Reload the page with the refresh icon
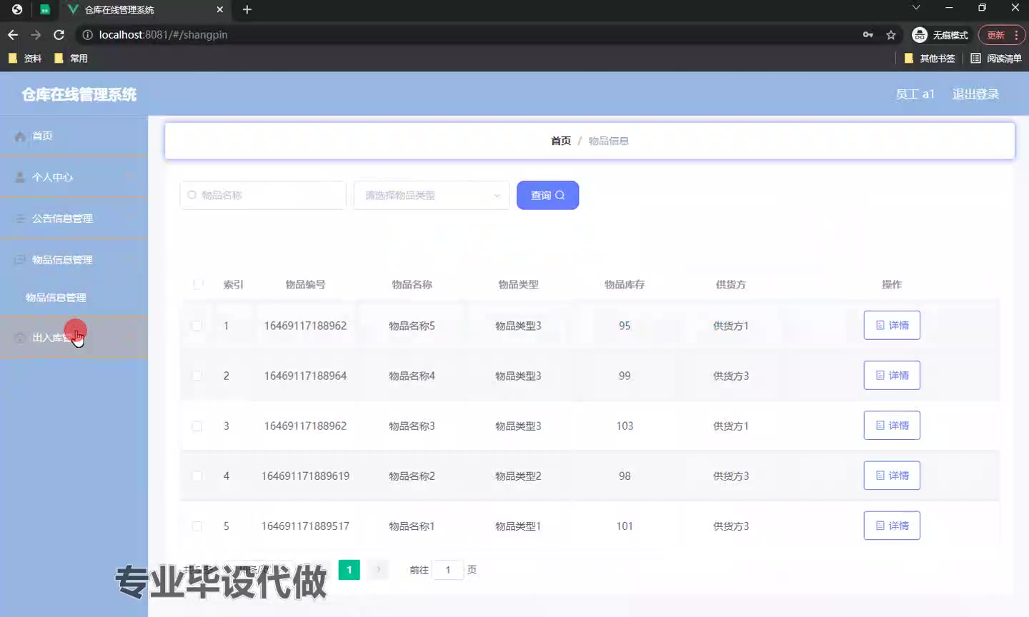 click(x=59, y=35)
